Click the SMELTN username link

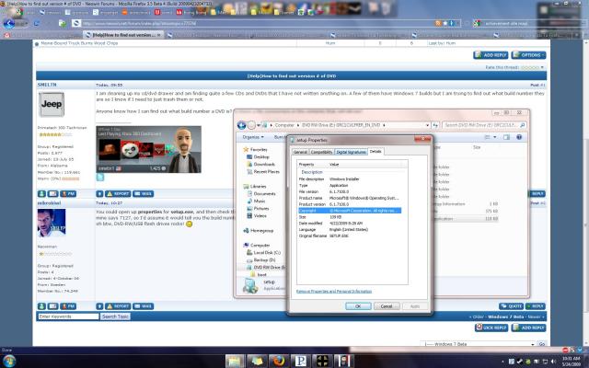tap(47, 85)
